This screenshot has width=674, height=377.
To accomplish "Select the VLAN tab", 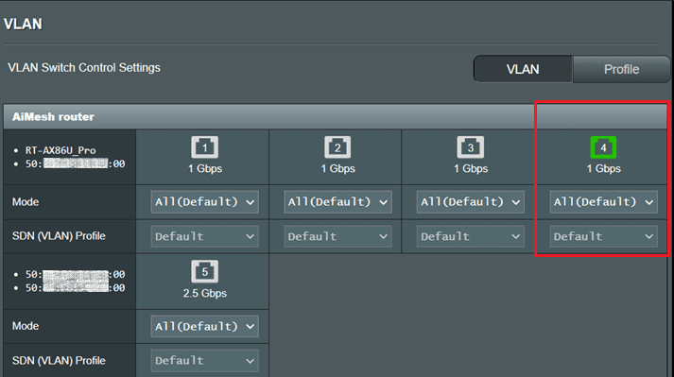I will pos(523,69).
